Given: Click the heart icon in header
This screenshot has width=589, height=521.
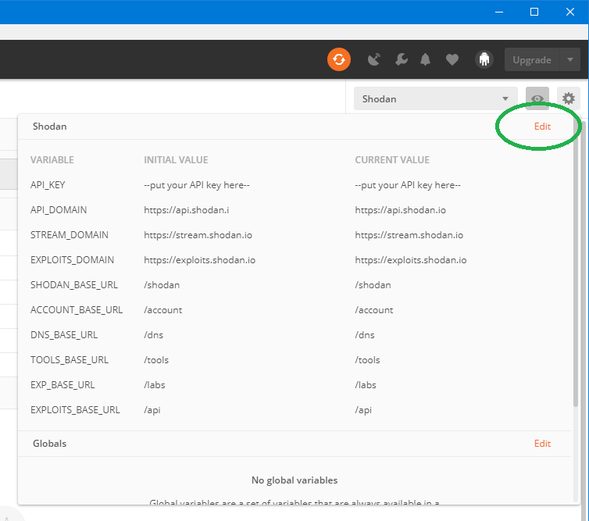Looking at the screenshot, I should 452,59.
